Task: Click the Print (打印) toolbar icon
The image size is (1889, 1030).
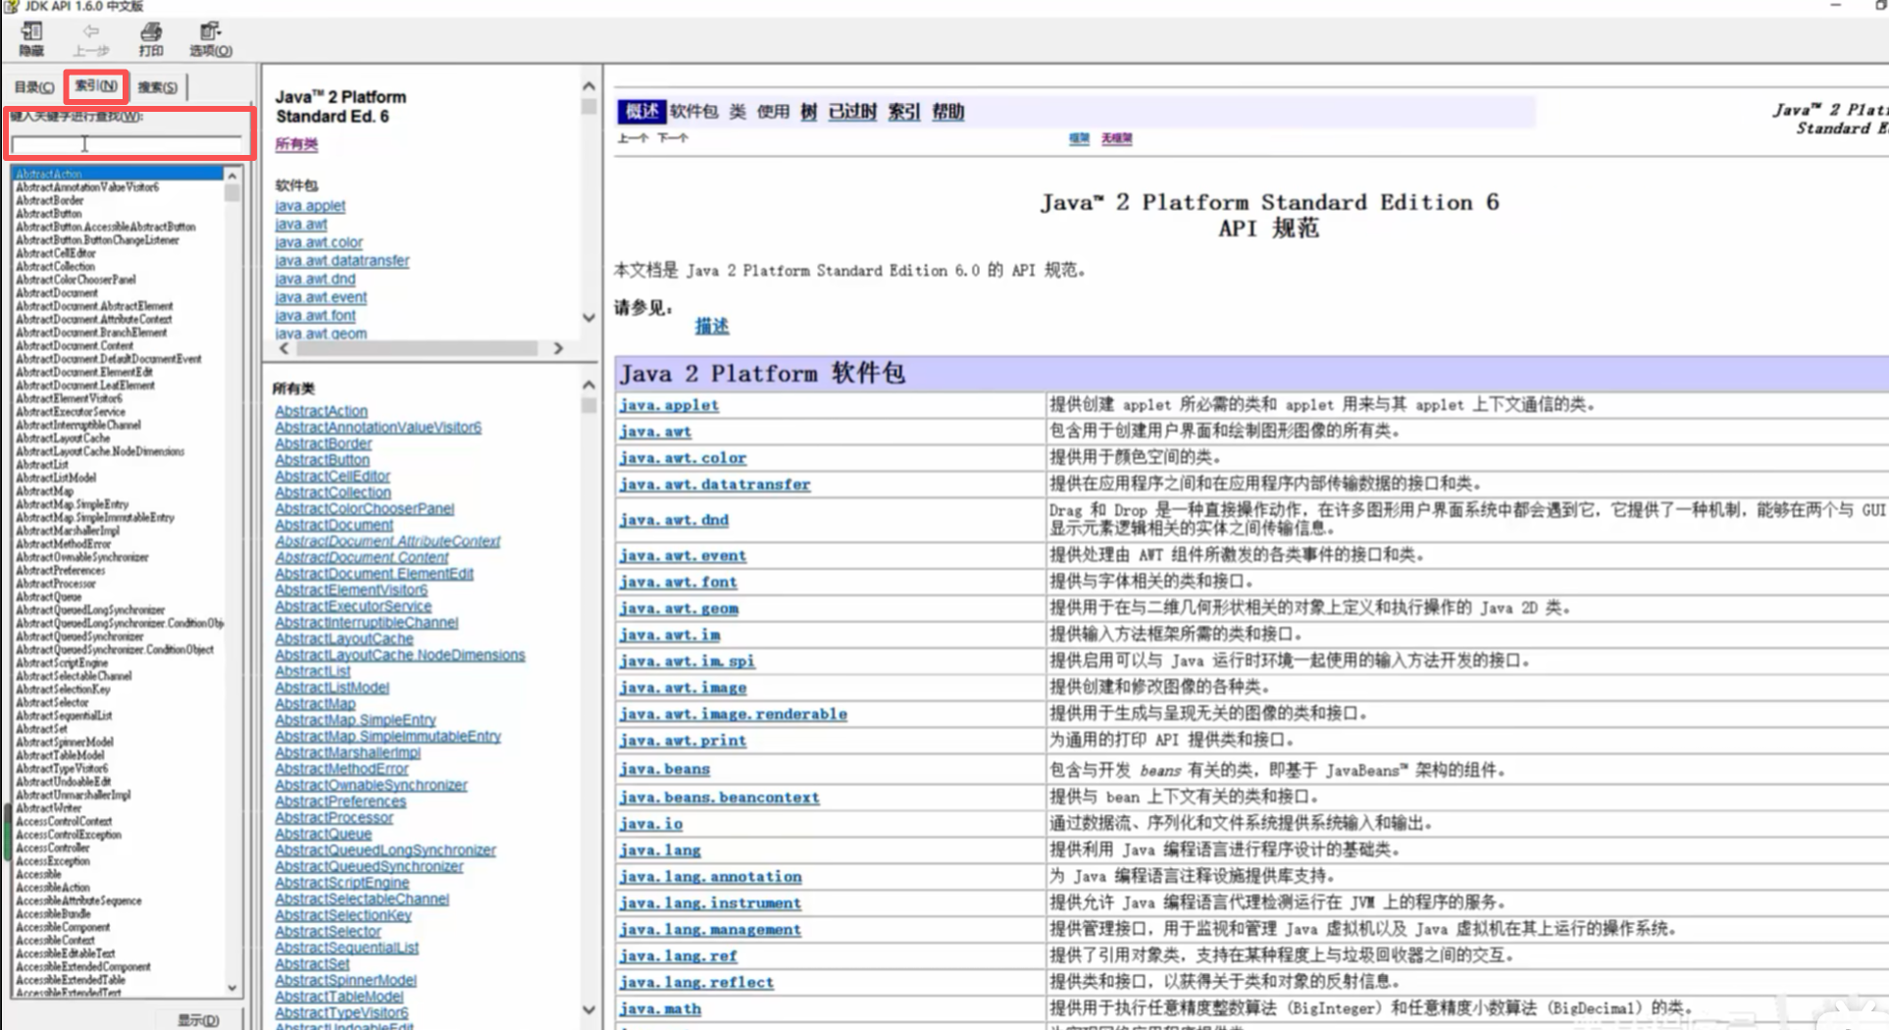Action: [150, 38]
